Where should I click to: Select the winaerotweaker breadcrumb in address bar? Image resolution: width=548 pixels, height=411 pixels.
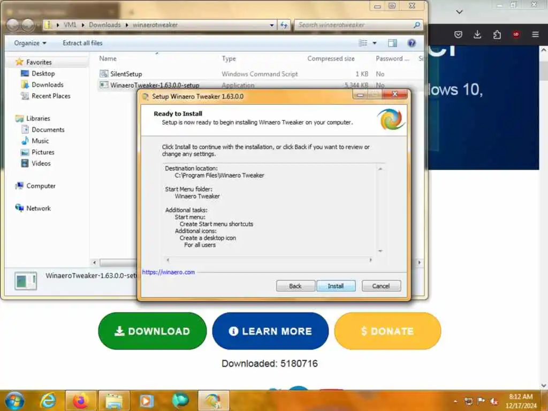[x=155, y=25]
